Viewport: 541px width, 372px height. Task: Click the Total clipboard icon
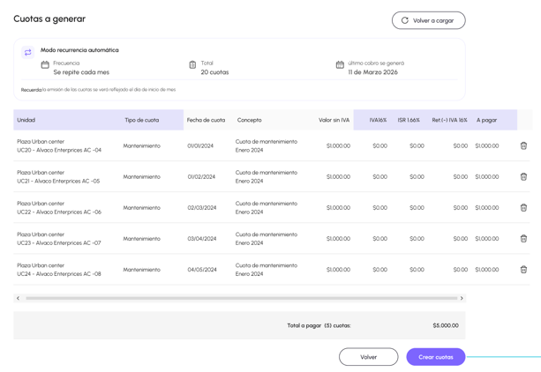click(x=192, y=65)
